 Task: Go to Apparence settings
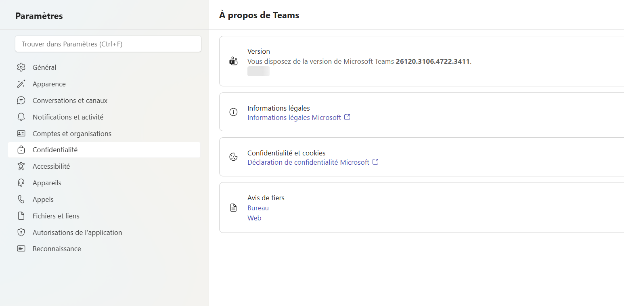(104, 84)
